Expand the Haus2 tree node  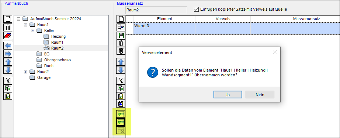pyautogui.click(x=25, y=72)
